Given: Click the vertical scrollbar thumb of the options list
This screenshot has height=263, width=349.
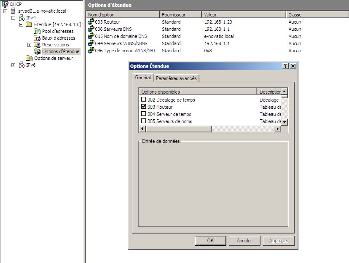Looking at the screenshot, I should click(x=285, y=97).
